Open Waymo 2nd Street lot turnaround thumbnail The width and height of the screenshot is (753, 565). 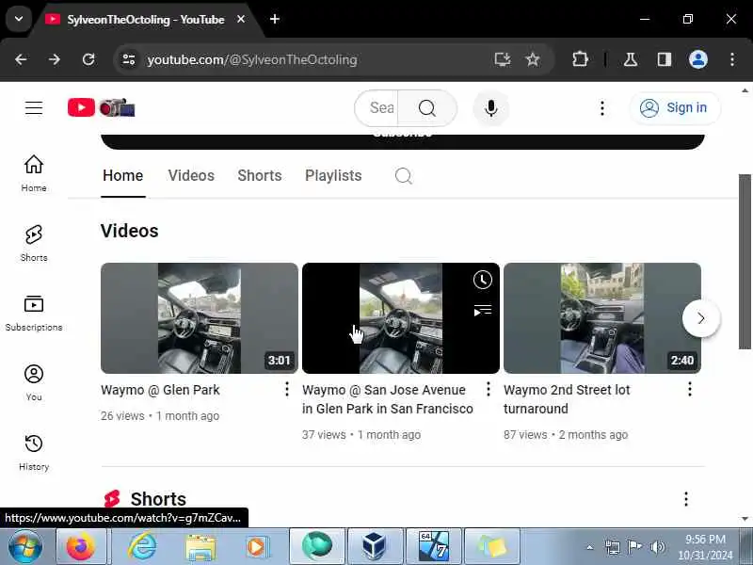(x=602, y=318)
